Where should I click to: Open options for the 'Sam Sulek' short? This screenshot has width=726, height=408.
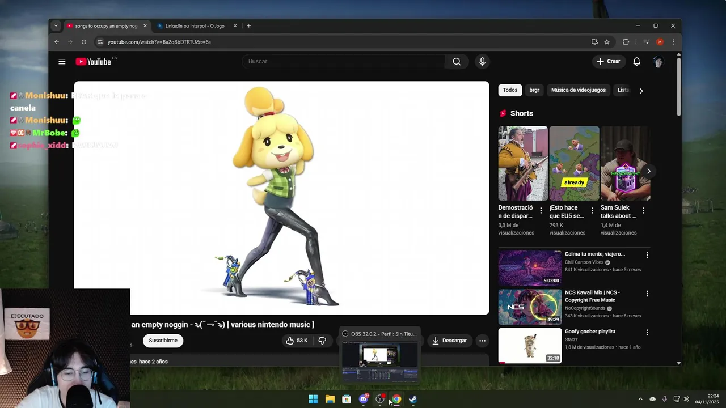tap(643, 210)
